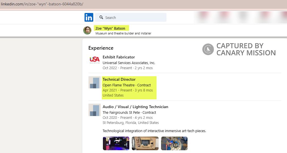Type in the LinkedIn Search field
Viewport: 287px width, 153px height.
133,18
